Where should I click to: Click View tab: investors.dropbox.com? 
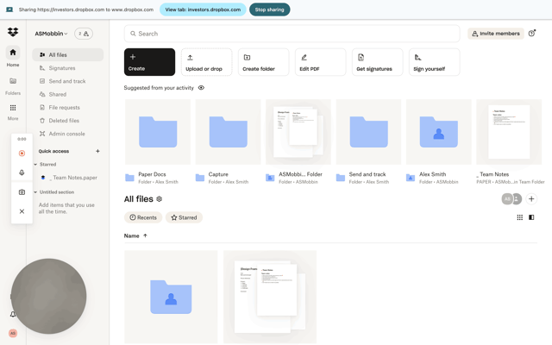(x=203, y=9)
